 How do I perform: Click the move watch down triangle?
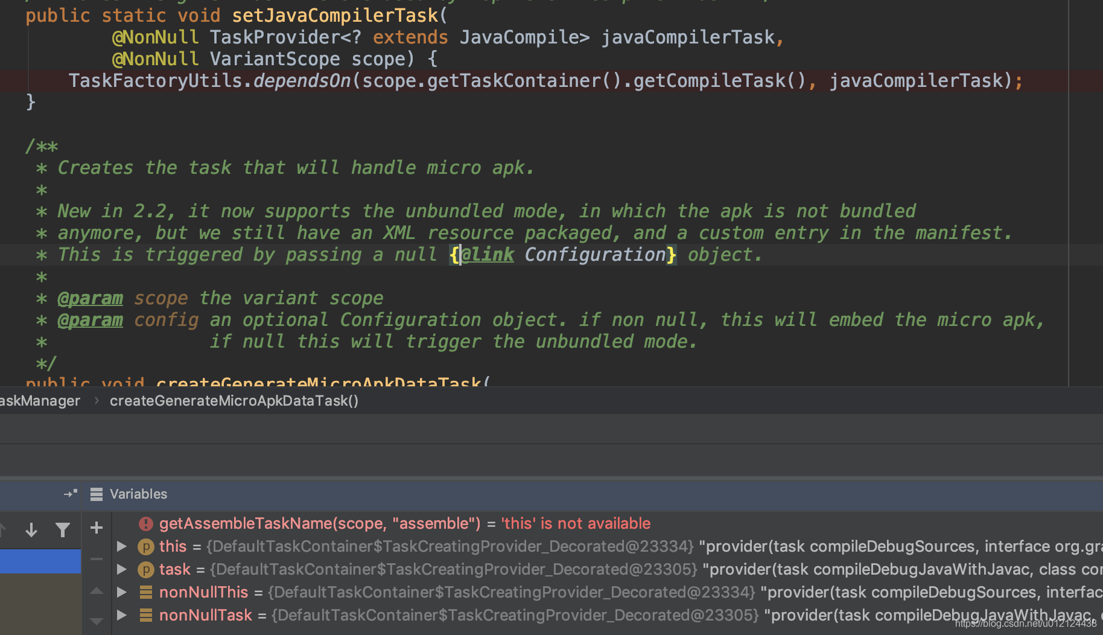(x=96, y=621)
